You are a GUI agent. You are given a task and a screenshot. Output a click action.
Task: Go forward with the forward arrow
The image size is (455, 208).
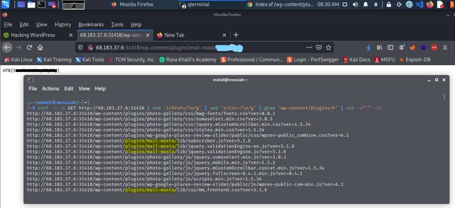click(x=19, y=48)
